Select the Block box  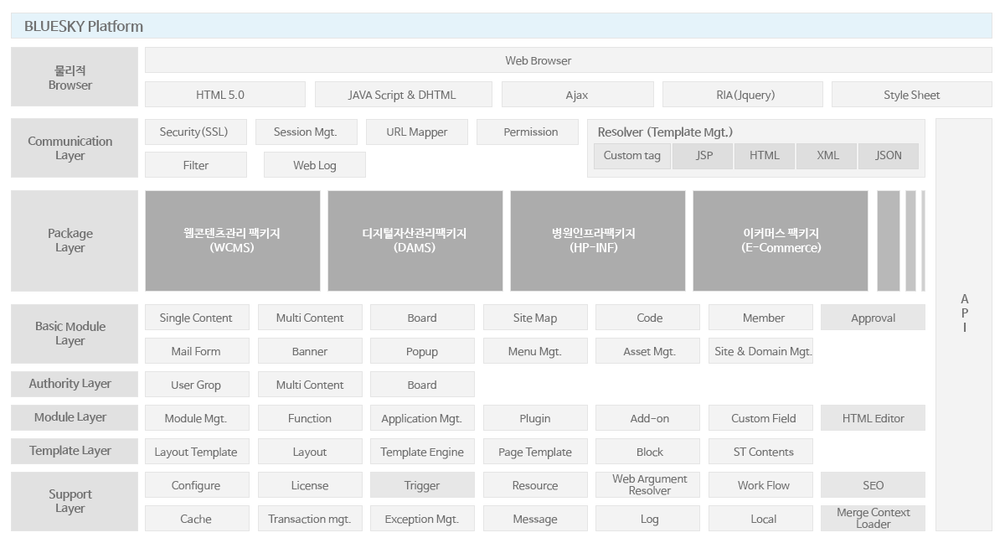coord(647,452)
